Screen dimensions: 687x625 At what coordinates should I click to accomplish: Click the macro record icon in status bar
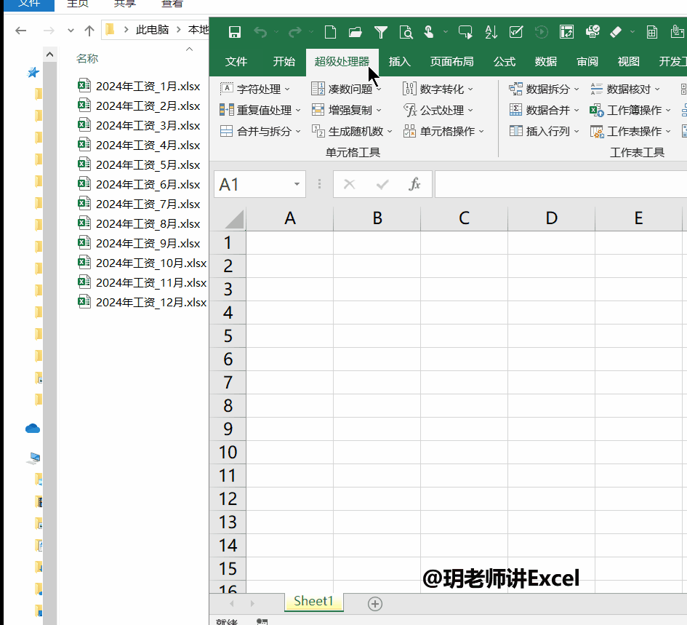(x=262, y=621)
